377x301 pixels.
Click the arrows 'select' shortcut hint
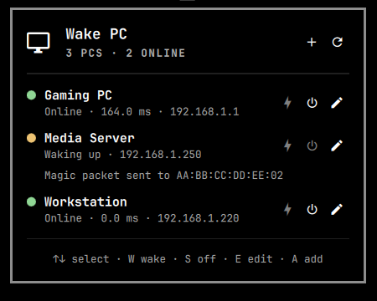pyautogui.click(x=81, y=259)
